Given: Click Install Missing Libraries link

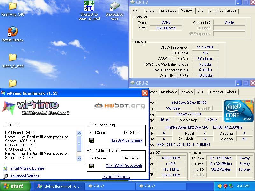Looking at the screenshot, I should [27, 168].
